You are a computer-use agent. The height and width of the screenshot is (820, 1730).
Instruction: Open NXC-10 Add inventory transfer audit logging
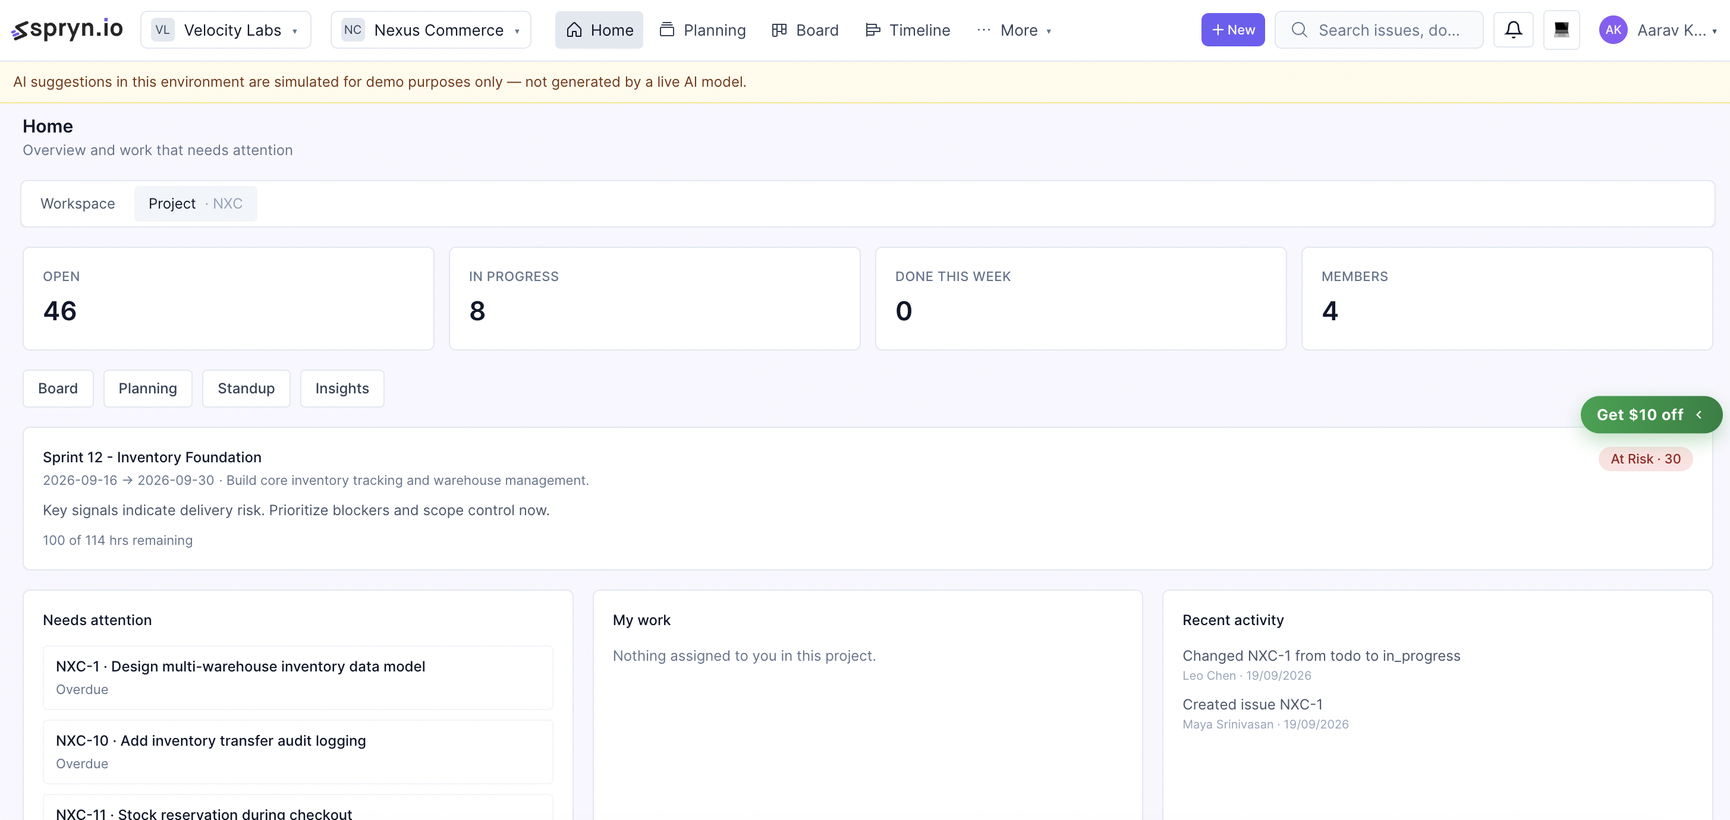(297, 752)
